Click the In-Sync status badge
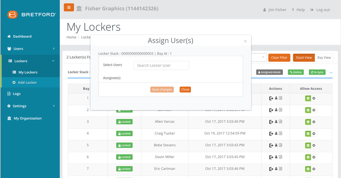Image resolution: width=341 pixels, height=178 pixels. (317, 72)
